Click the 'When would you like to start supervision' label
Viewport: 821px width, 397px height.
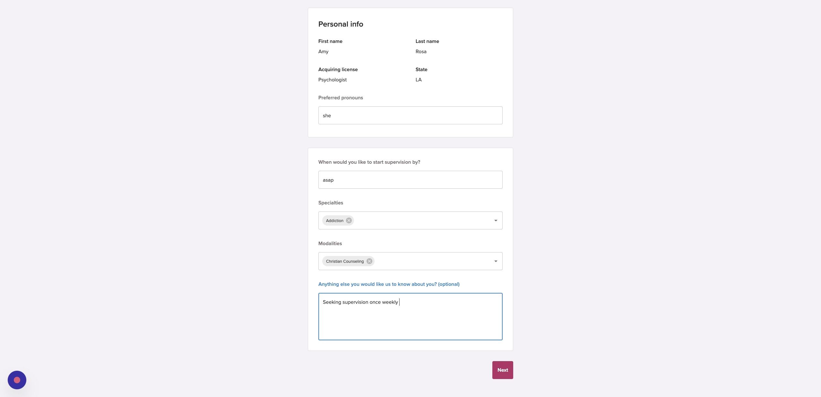coord(369,162)
